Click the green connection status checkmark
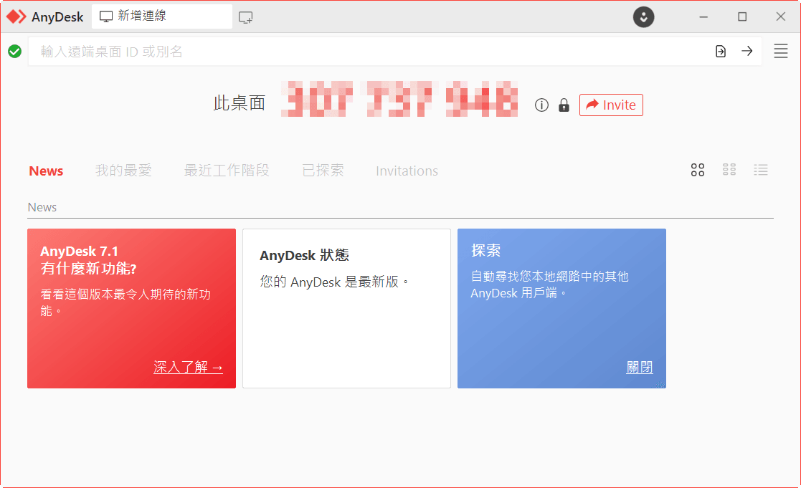801x488 pixels. (x=14, y=51)
